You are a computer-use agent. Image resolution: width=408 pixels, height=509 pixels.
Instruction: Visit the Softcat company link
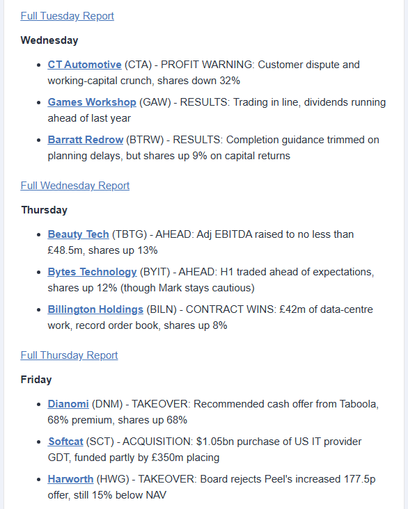(65, 442)
